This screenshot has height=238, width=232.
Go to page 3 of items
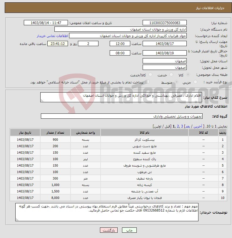(x=182, y=126)
